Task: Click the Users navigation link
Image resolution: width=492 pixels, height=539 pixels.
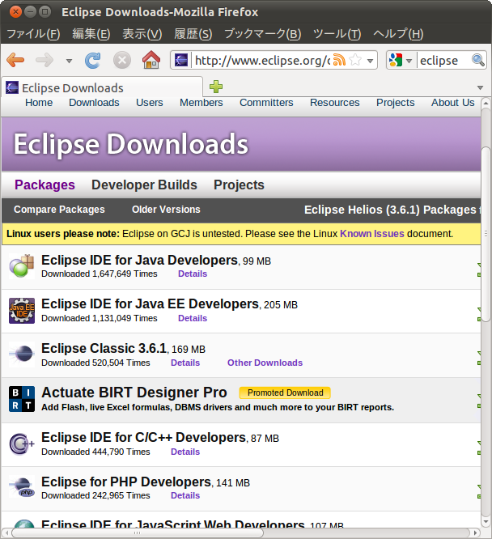Action: coord(149,103)
